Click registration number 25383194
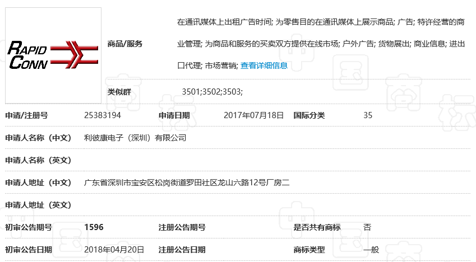The height and width of the screenshot is (262, 476). tap(103, 115)
